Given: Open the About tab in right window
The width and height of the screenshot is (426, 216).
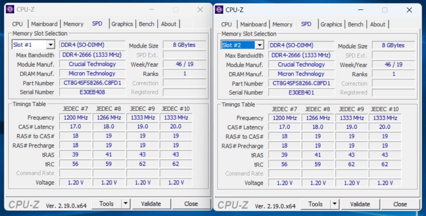Looking at the screenshot, I should 377,24.
